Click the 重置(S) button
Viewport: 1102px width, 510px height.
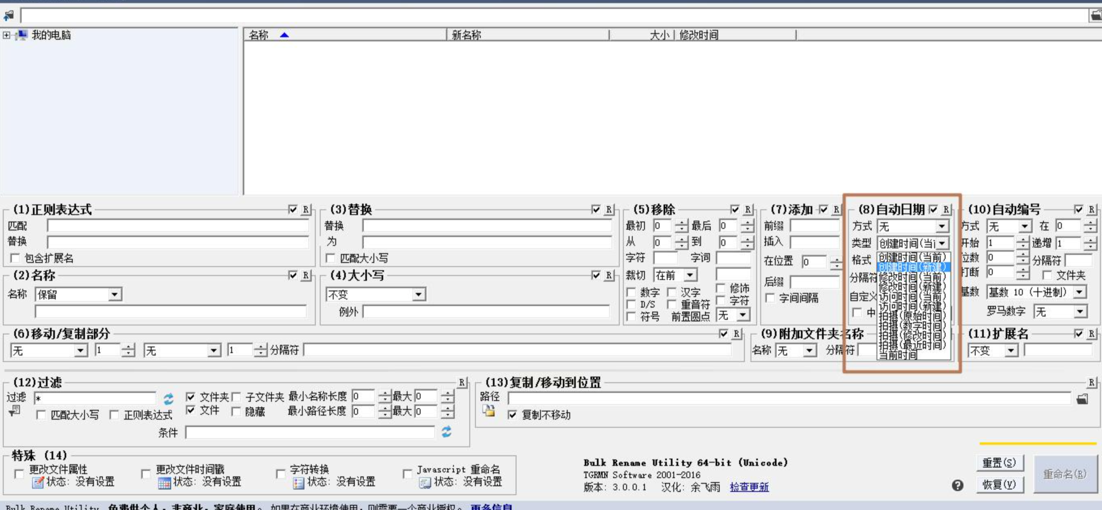[999, 462]
